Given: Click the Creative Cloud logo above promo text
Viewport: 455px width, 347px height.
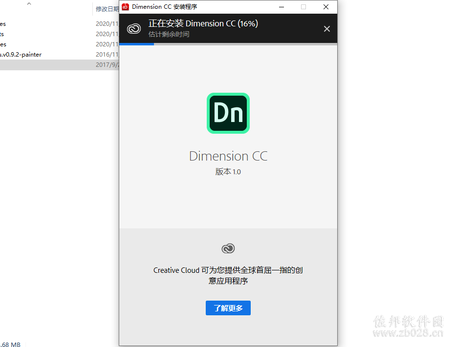Looking at the screenshot, I should tap(228, 248).
